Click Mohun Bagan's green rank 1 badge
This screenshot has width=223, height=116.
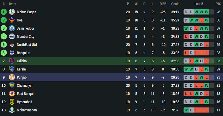4,12
